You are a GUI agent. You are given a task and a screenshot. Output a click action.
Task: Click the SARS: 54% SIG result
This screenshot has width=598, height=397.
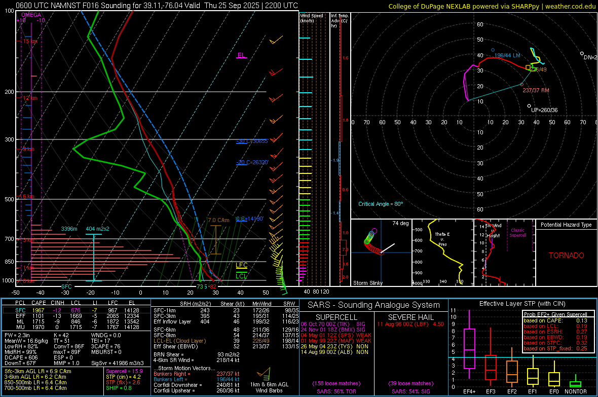410,391
